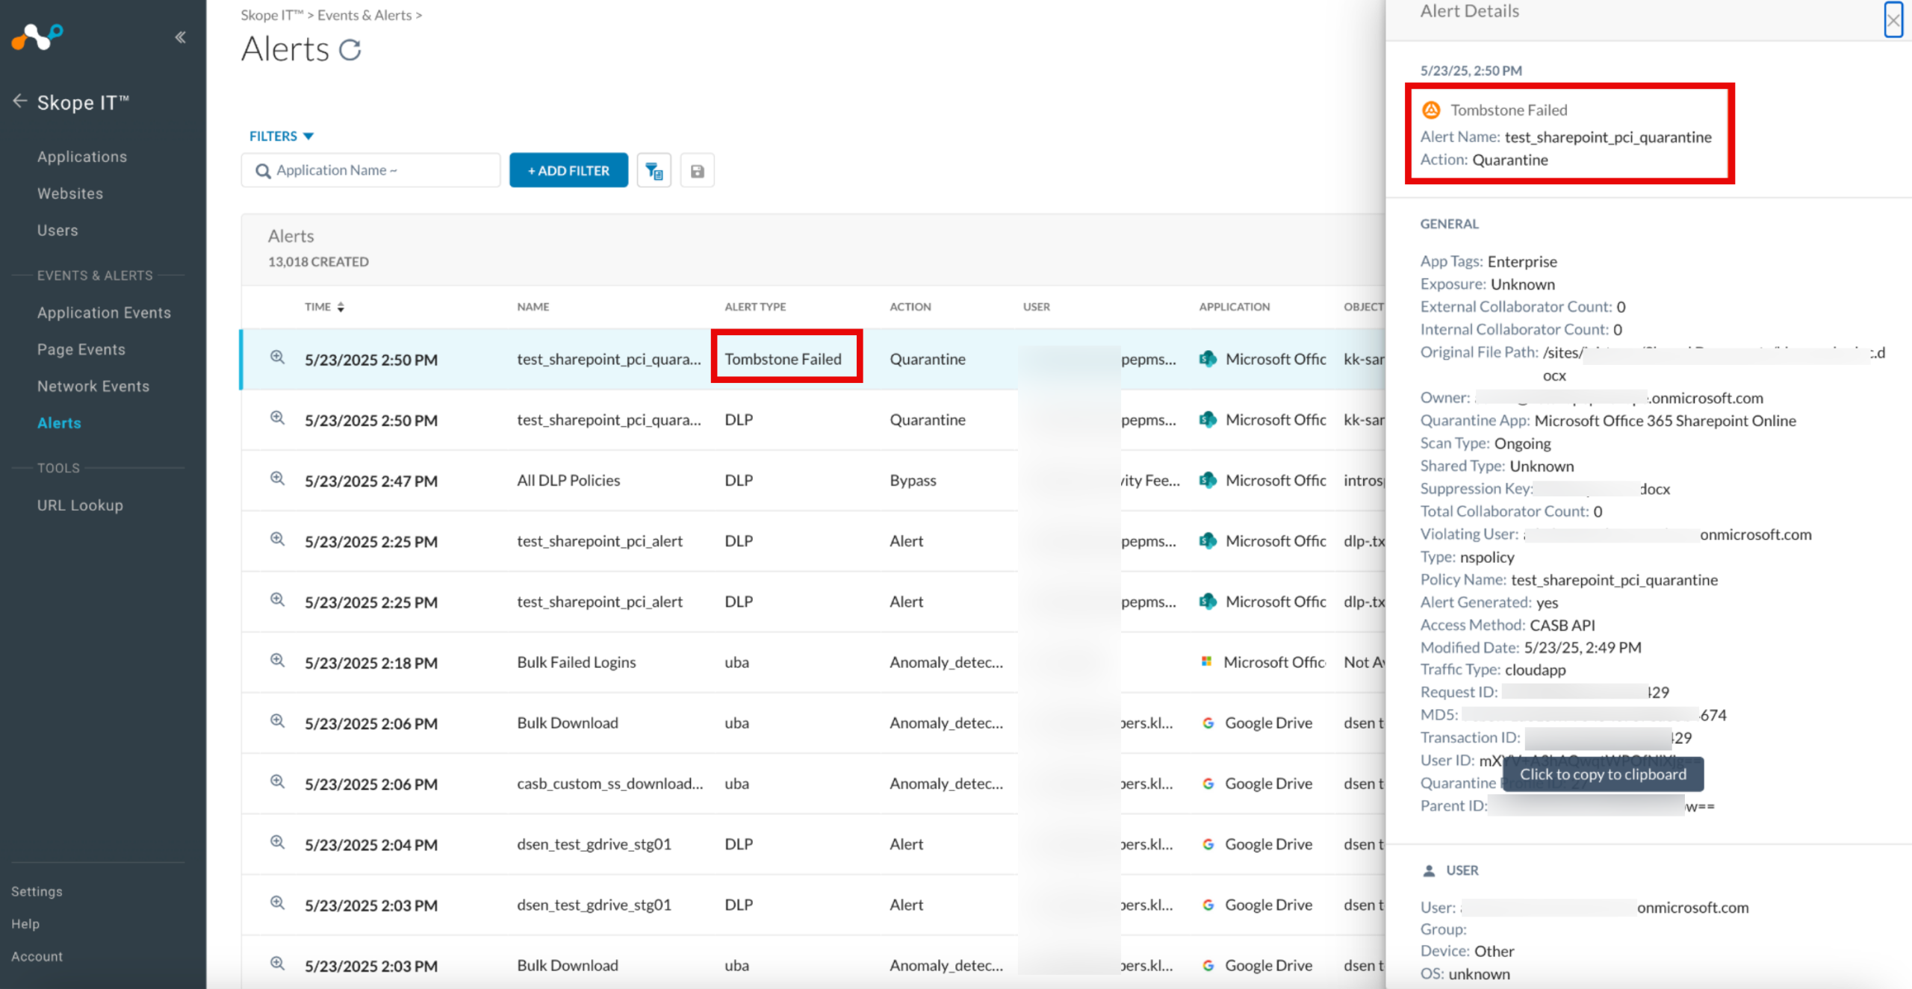Viewport: 1912px width, 989px height.
Task: Refresh the Alerts list
Action: [x=350, y=50]
